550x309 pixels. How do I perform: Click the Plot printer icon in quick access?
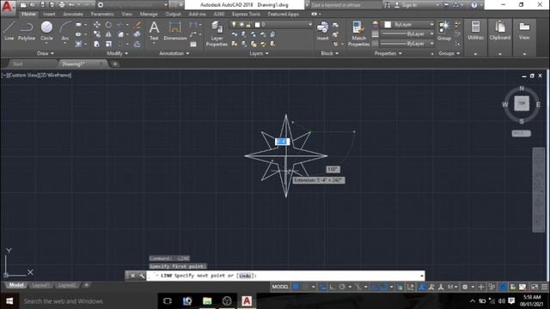[62, 5]
